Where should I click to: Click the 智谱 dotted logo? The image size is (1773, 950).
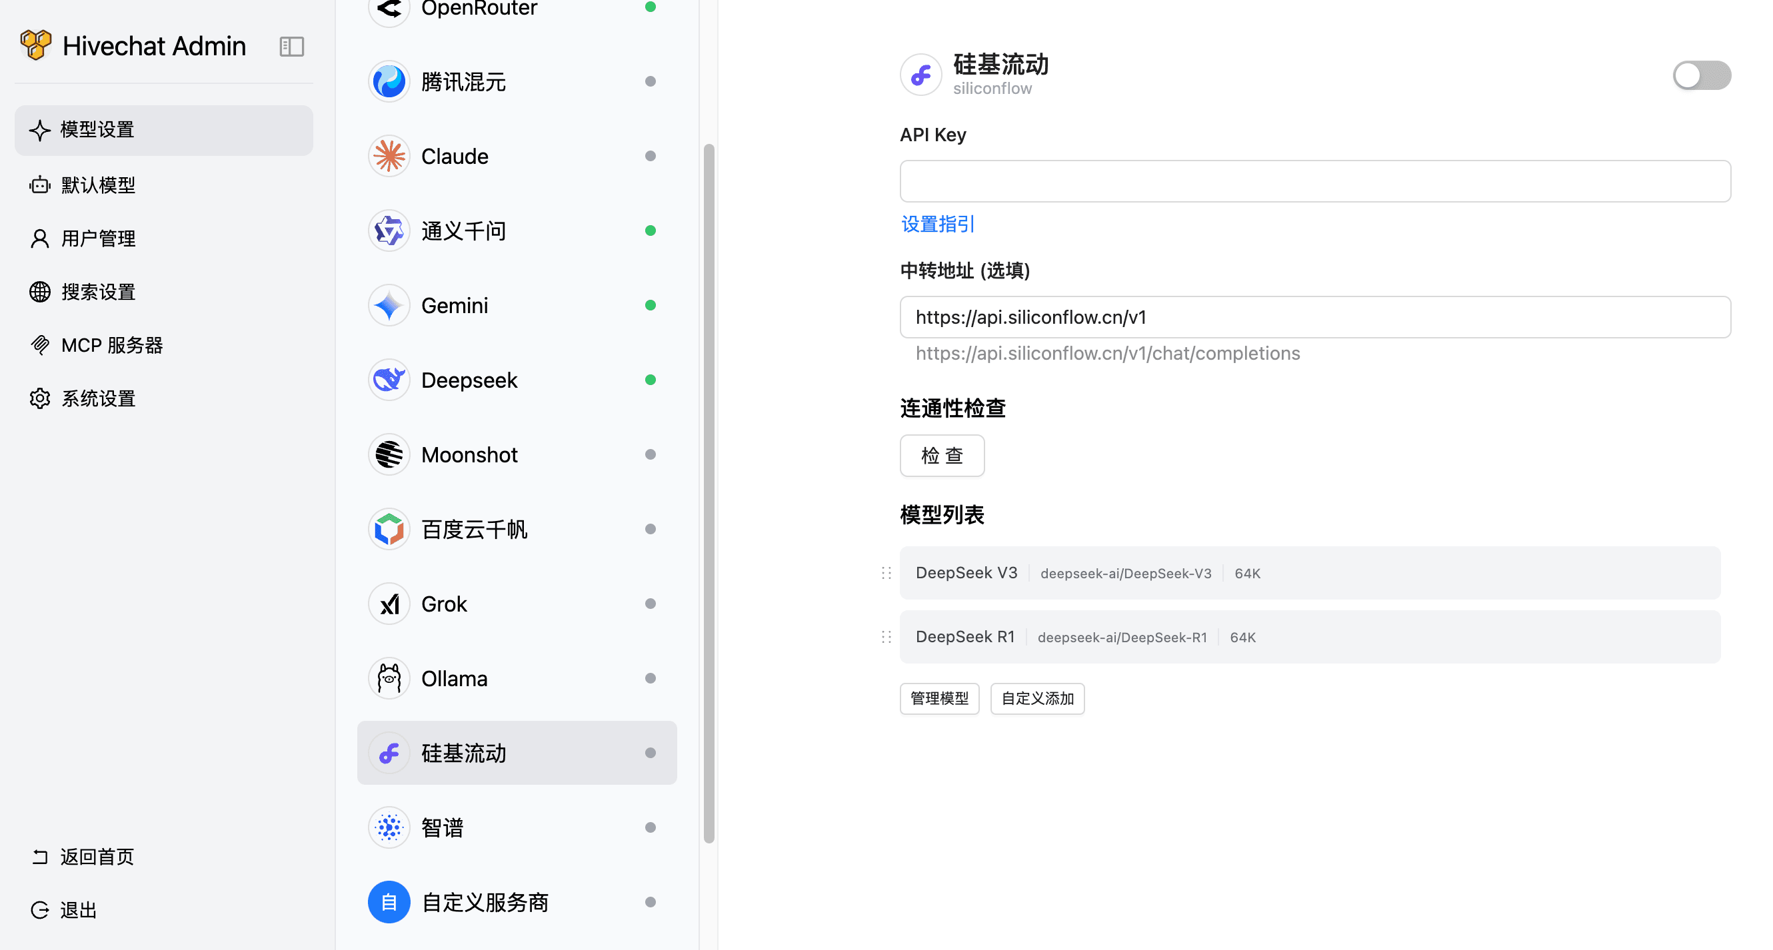click(389, 827)
